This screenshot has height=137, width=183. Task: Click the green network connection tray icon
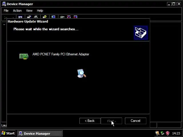(x=162, y=133)
